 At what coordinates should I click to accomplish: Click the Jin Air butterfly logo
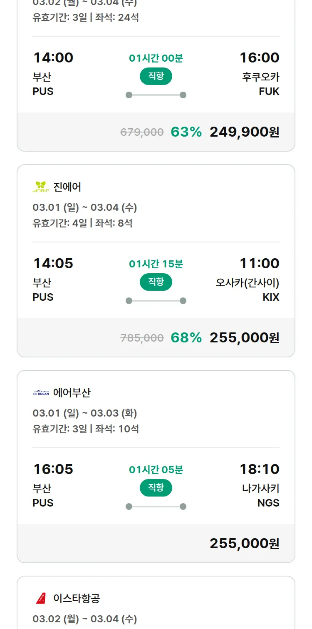pyautogui.click(x=41, y=187)
